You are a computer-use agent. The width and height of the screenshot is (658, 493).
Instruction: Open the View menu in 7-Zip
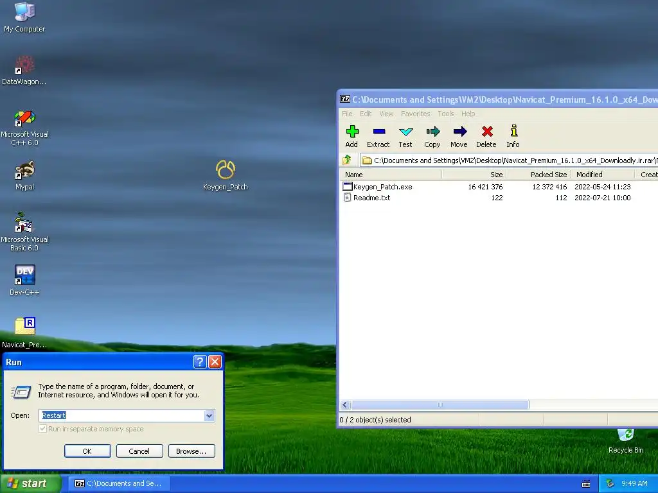click(386, 114)
